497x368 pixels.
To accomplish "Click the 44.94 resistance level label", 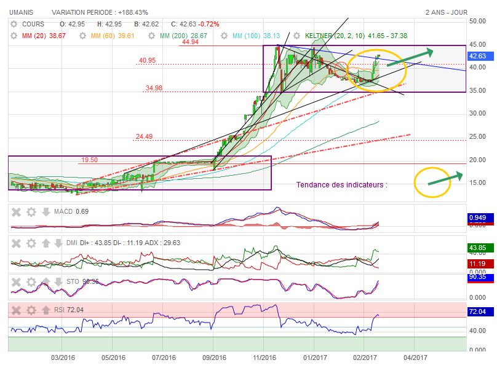I will 190,42.
